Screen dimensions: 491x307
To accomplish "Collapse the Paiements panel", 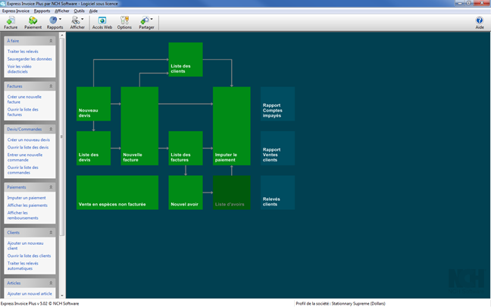I will [51, 187].
